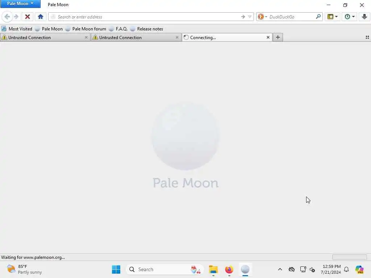Open the Pale Moon application menu button

[x=20, y=4]
